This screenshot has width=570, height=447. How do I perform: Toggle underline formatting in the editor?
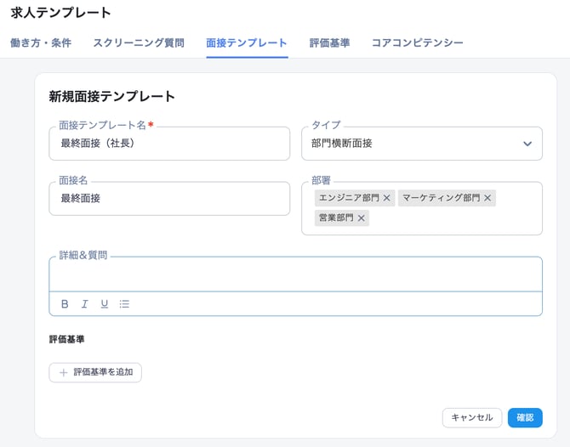click(105, 304)
